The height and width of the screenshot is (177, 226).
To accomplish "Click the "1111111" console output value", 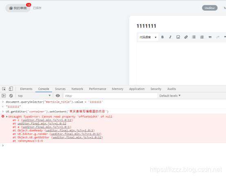I will pos(13,107).
